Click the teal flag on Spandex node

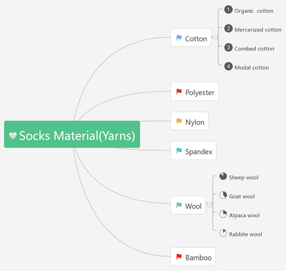click(x=179, y=151)
